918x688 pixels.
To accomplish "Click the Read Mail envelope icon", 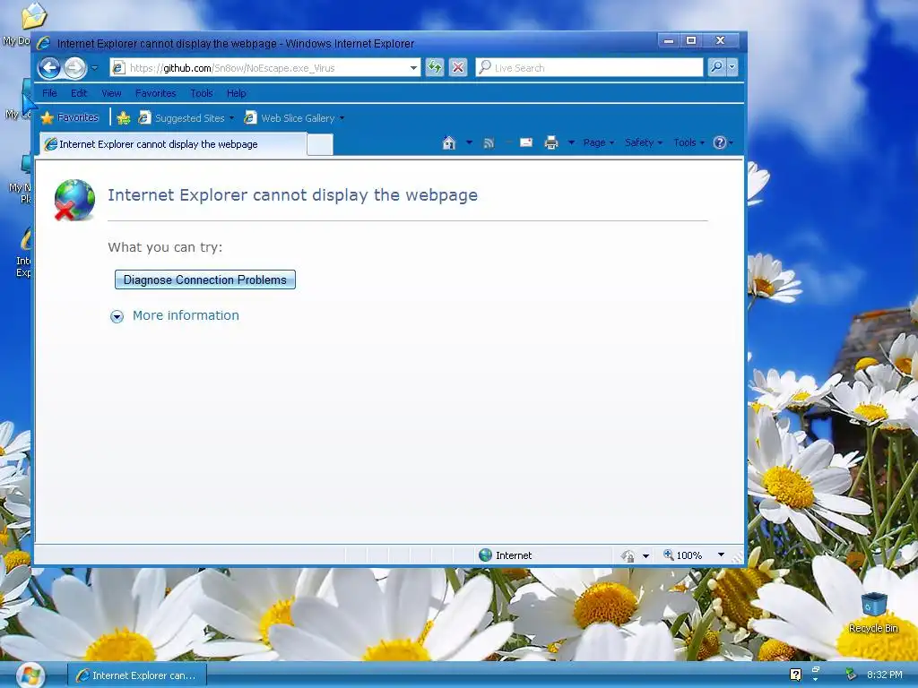I will tap(526, 142).
